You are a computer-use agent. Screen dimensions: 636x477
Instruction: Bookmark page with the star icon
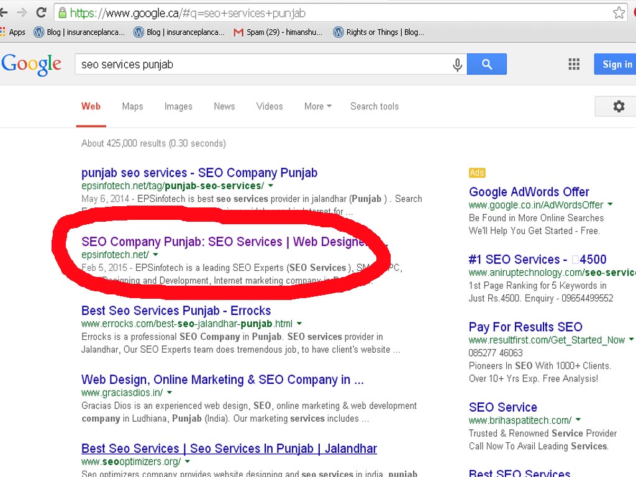pos(619,12)
